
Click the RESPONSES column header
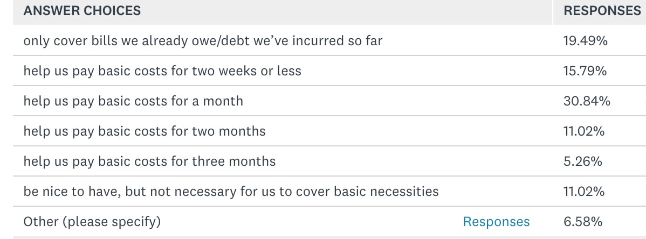click(x=602, y=11)
